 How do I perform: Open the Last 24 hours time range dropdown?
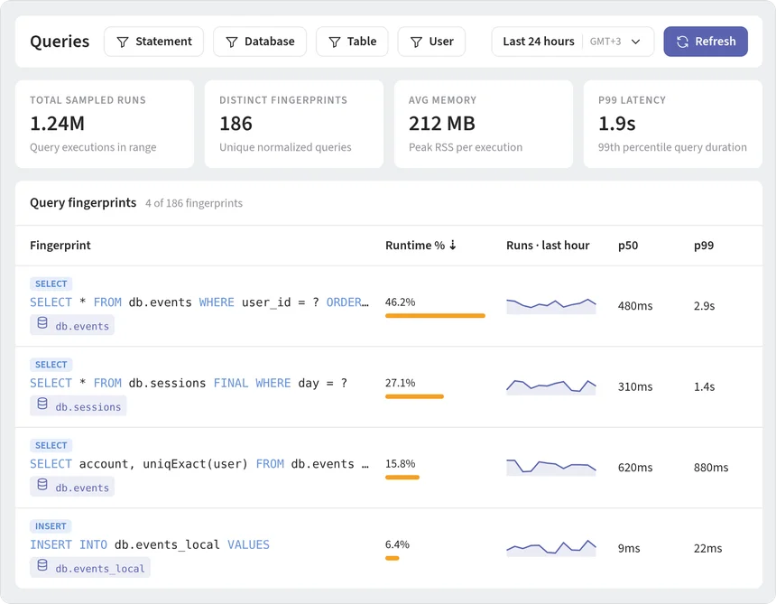tap(573, 42)
